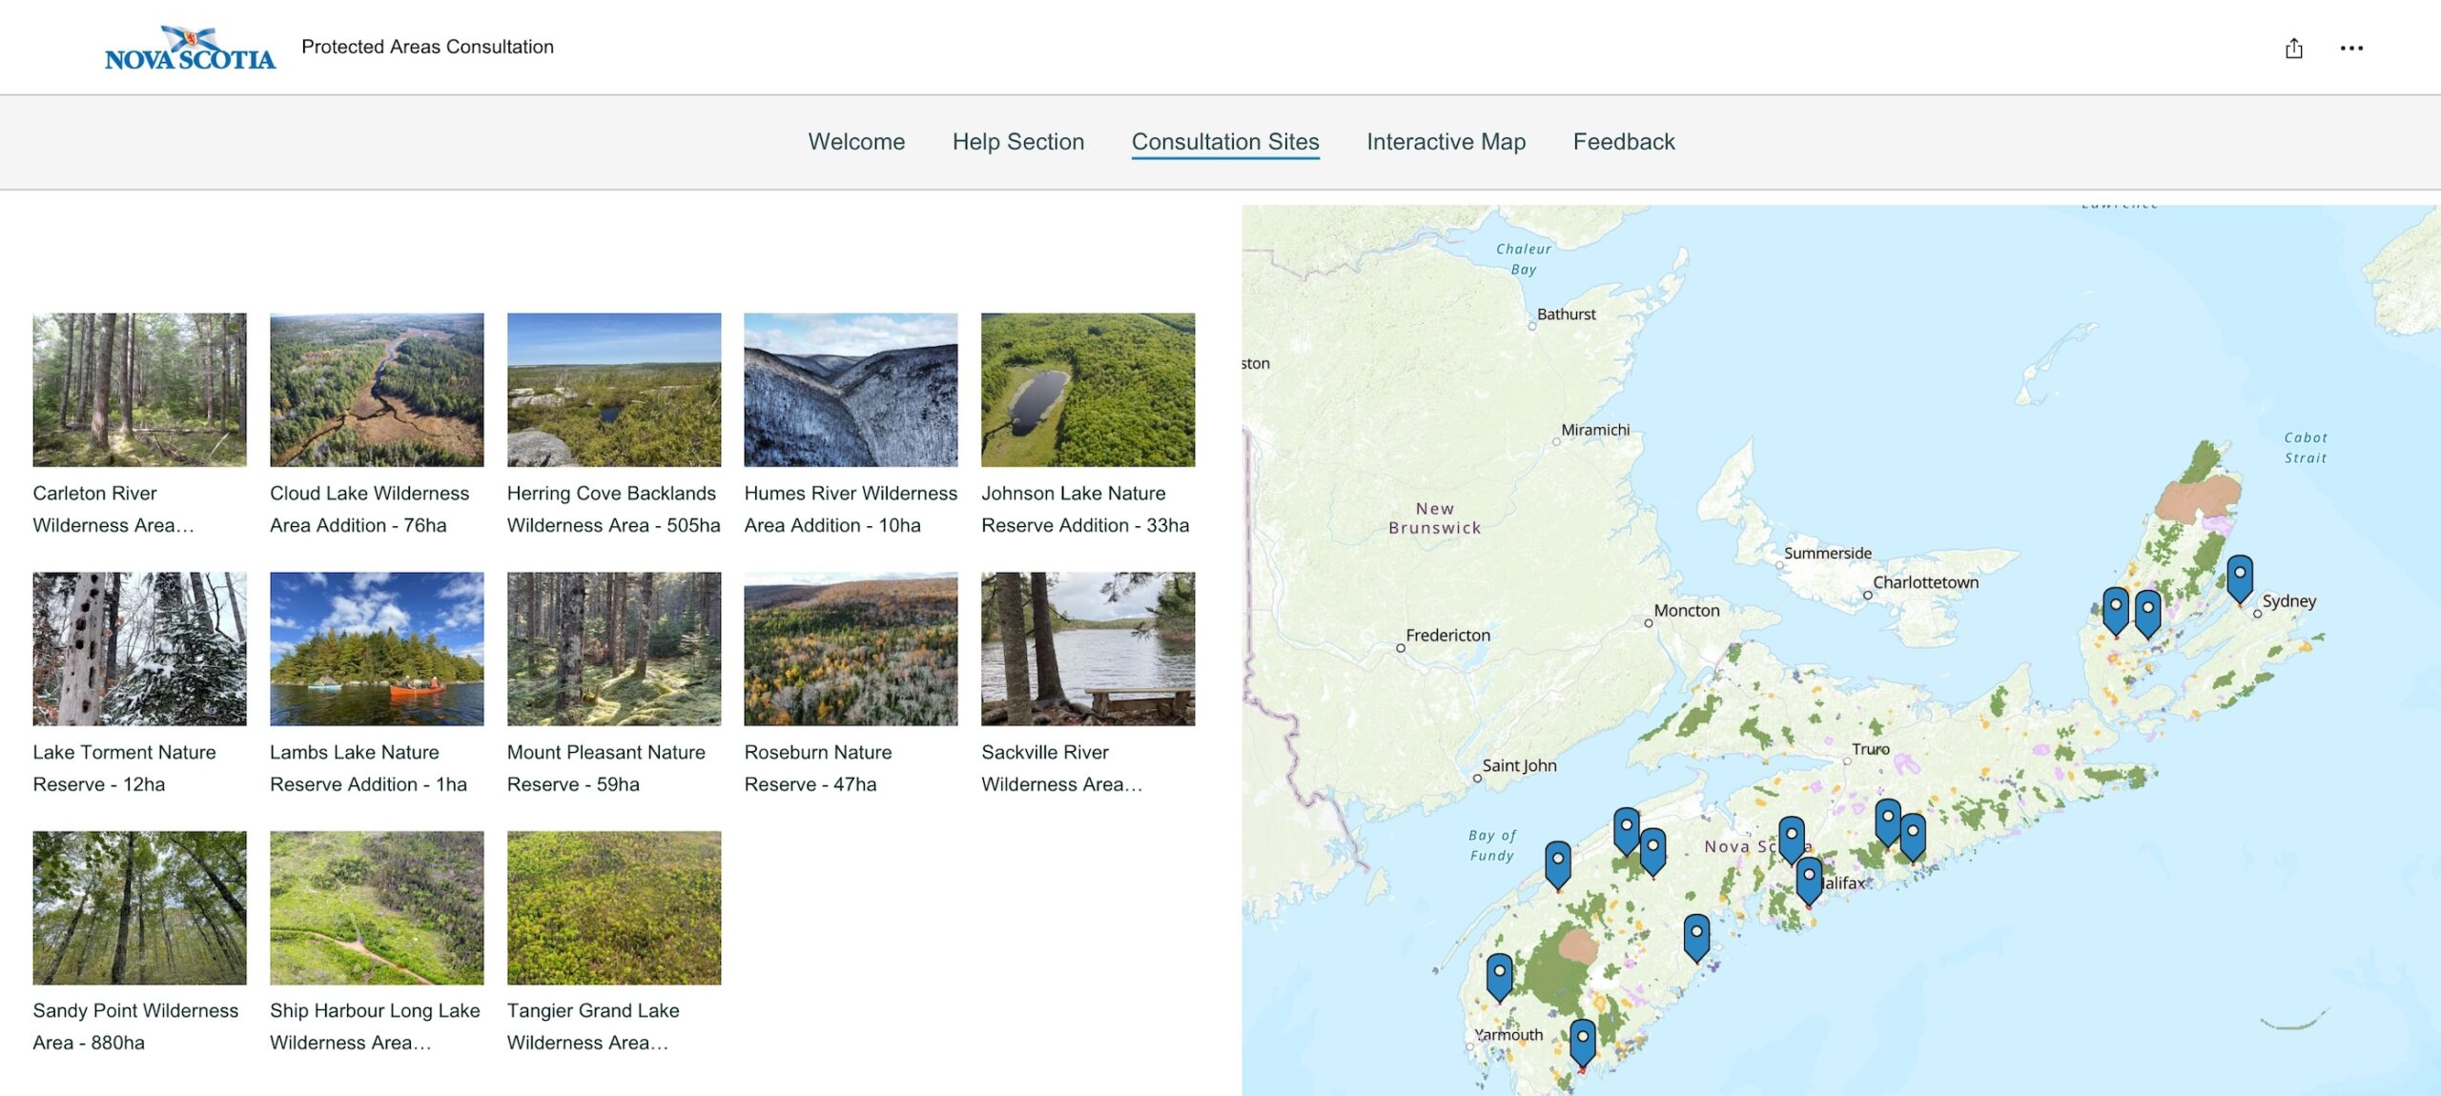Click 'Protected Areas Consultation' title text
Screen dimensions: 2441x1096
click(427, 47)
